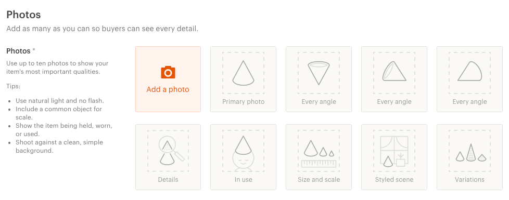The width and height of the screenshot is (509, 200).
Task: Click the "Variations" tile label
Action: tap(470, 180)
